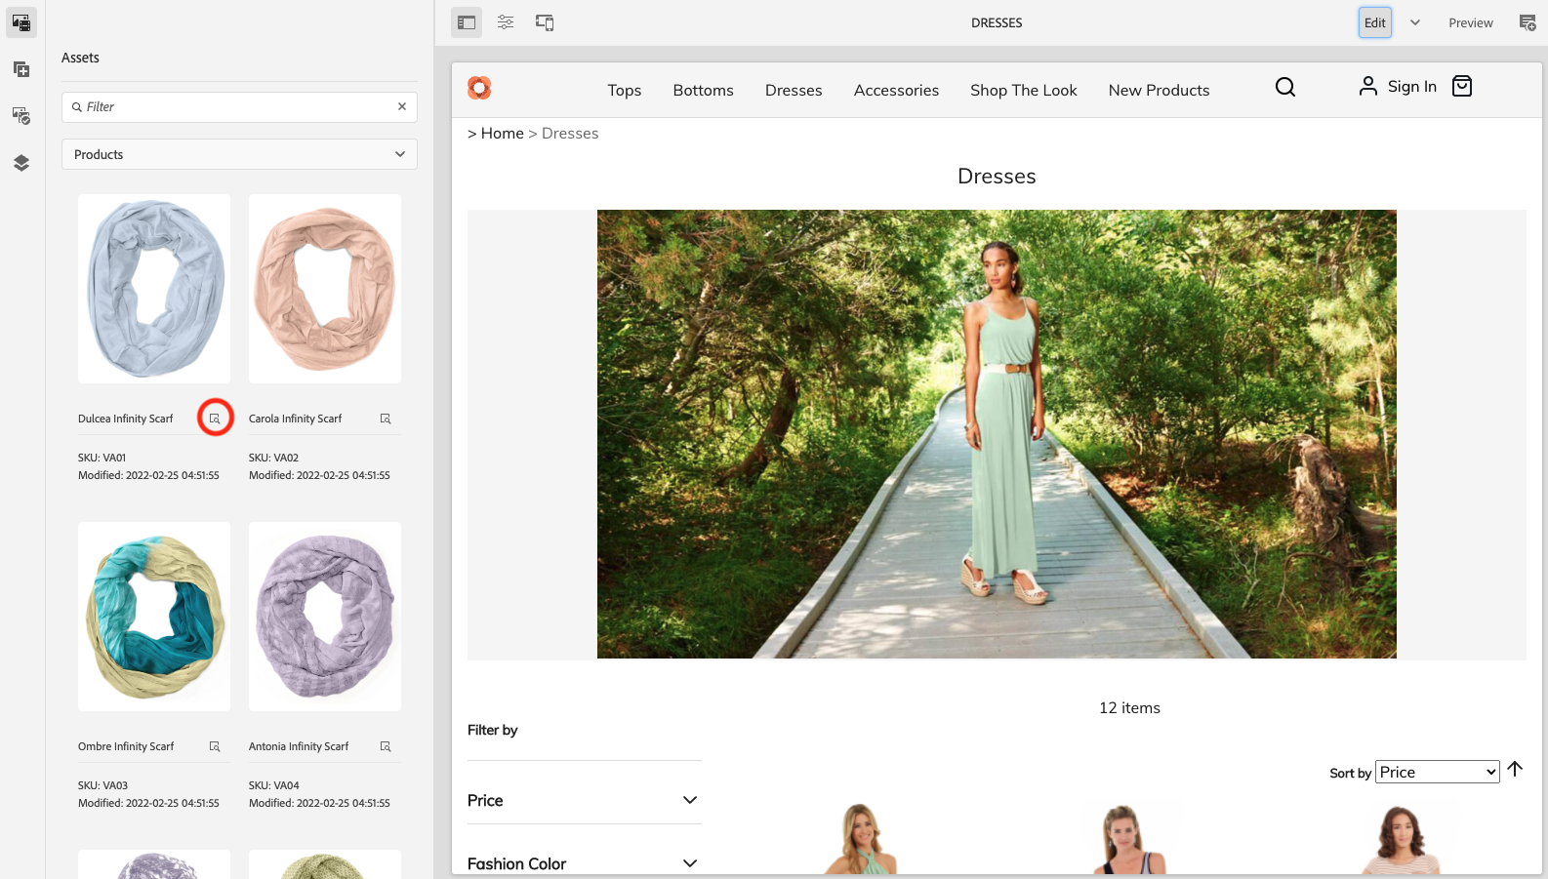Open the Associated Content panel icon
This screenshot has height=879, width=1548.
pos(21,116)
